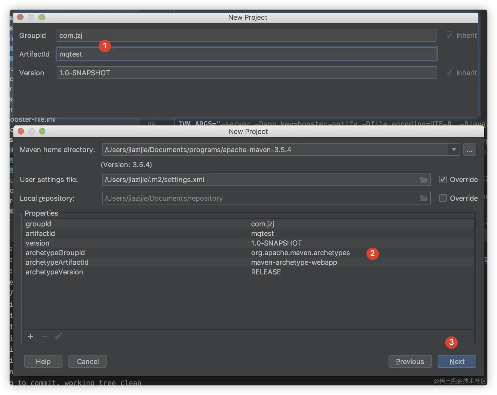Click the RELEASE value cell

coord(266,272)
